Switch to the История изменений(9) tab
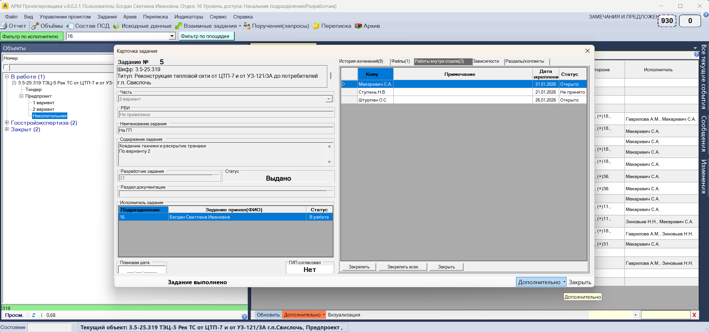The height and width of the screenshot is (332, 709). (361, 61)
